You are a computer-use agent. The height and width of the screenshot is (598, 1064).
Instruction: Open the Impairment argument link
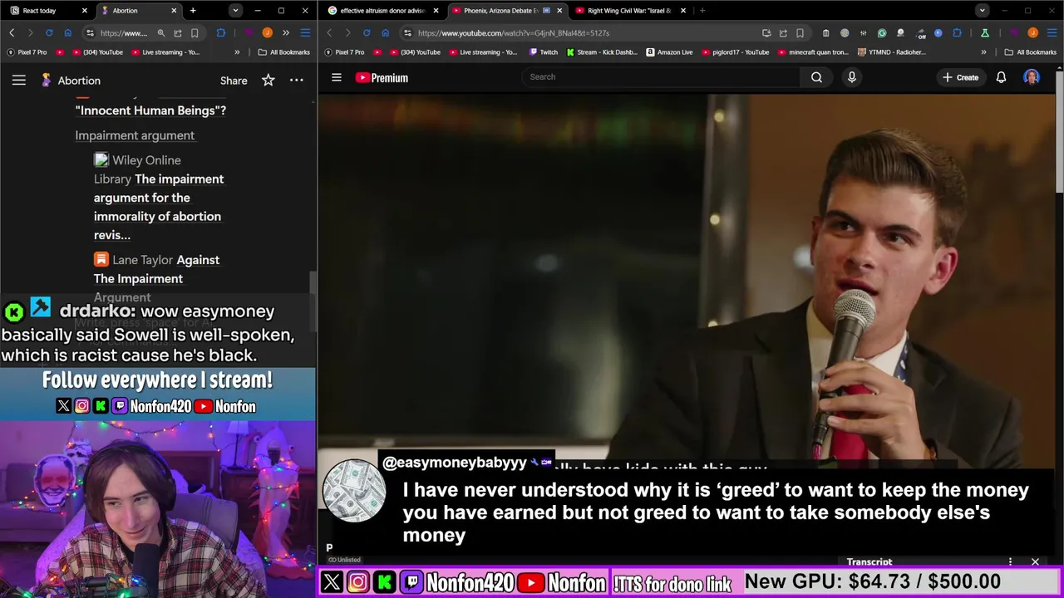click(135, 135)
